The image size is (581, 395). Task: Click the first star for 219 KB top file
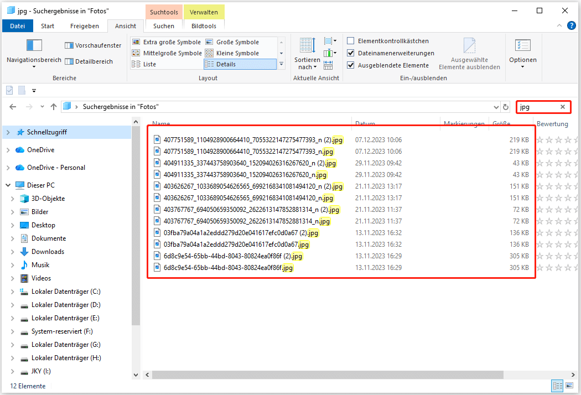tap(540, 140)
